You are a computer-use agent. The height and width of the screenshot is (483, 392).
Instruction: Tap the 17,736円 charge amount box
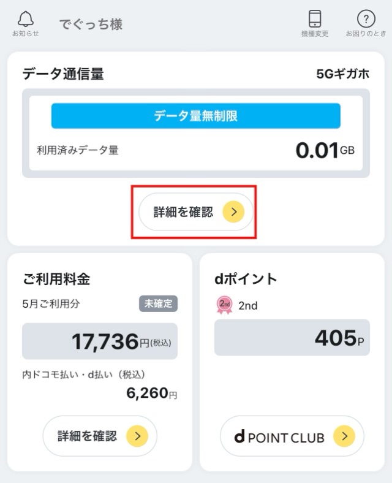[x=100, y=341]
